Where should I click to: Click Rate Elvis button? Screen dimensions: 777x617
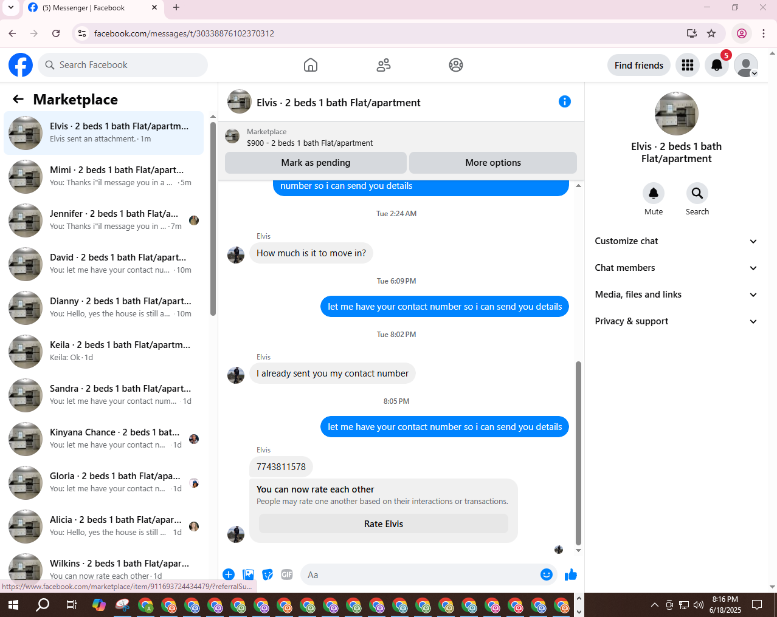pos(384,524)
